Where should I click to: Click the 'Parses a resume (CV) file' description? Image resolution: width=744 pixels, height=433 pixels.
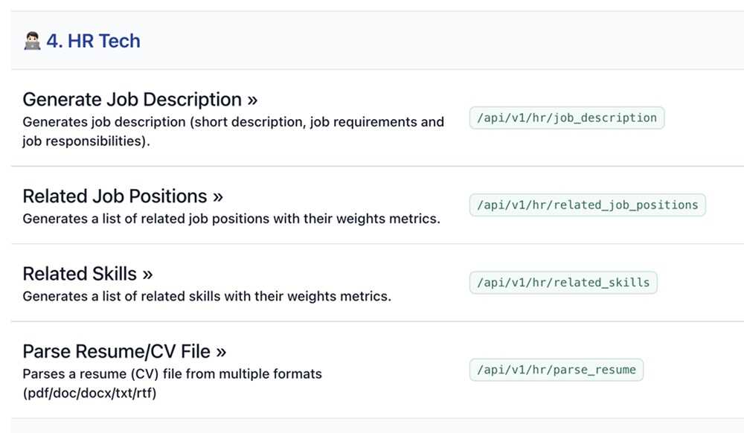tap(172, 373)
